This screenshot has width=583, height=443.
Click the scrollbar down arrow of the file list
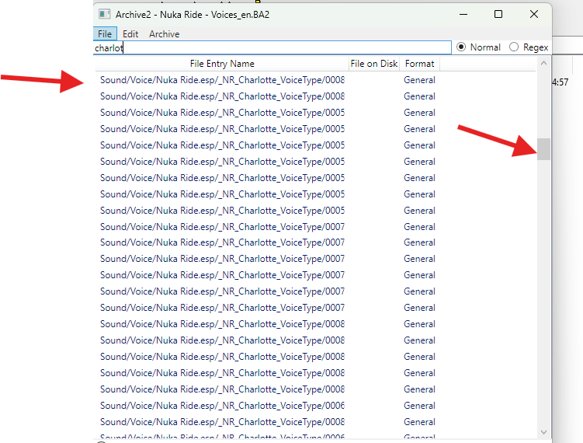pos(543,432)
